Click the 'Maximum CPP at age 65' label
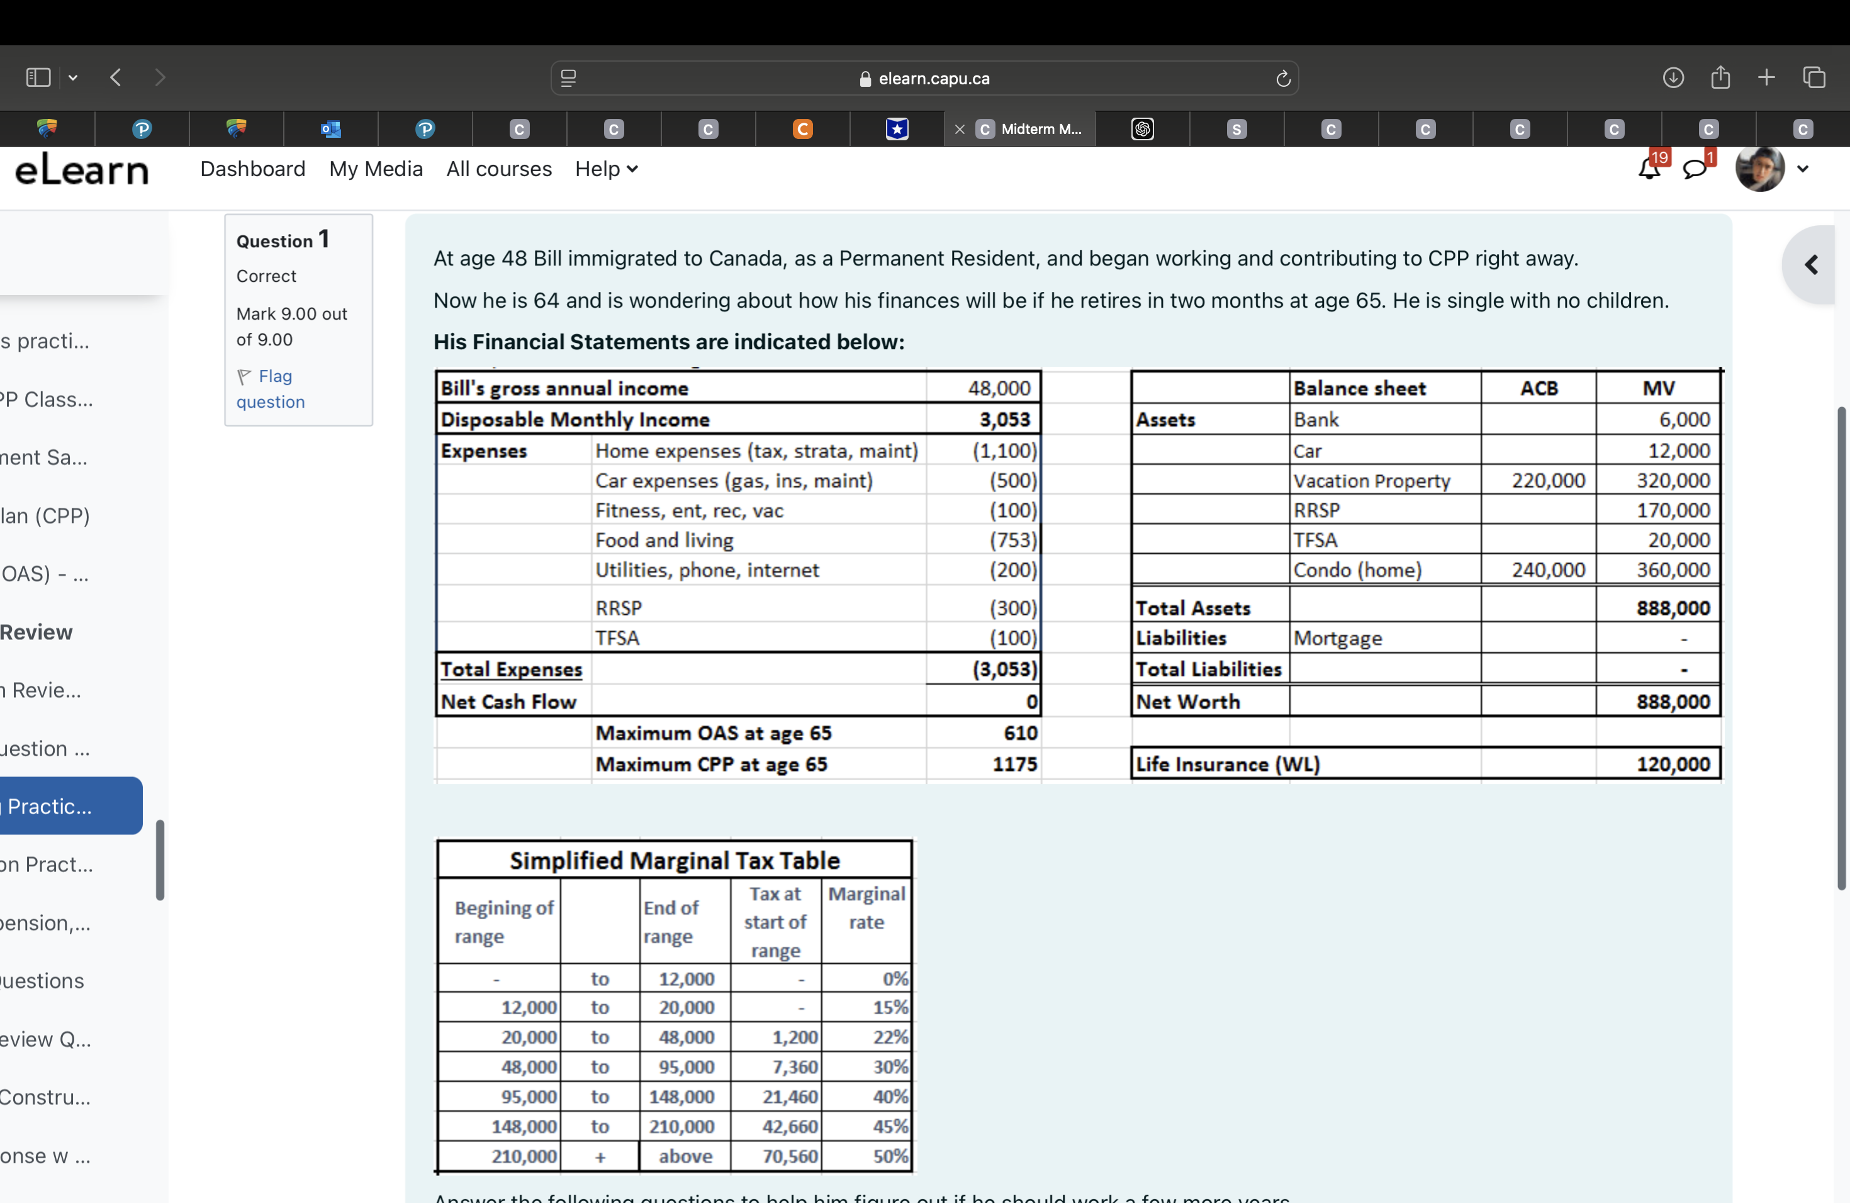Screen dimensions: 1850x1203 [711, 764]
